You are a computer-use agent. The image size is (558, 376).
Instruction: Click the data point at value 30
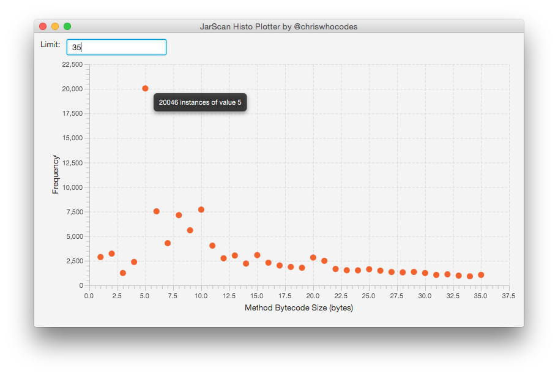click(x=425, y=273)
